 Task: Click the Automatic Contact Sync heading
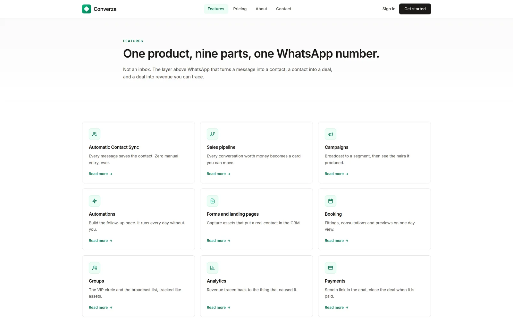[x=114, y=147]
